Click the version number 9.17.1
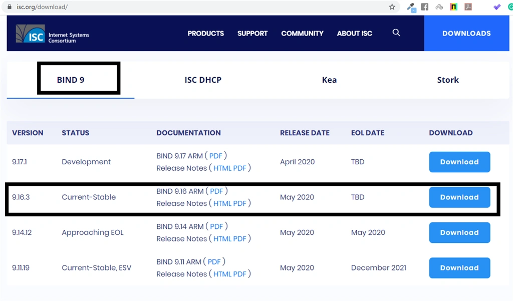Viewport: 513px width, 301px height. coord(20,162)
